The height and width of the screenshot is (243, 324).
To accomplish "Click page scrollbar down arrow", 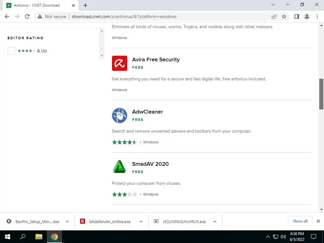I will pos(321,209).
